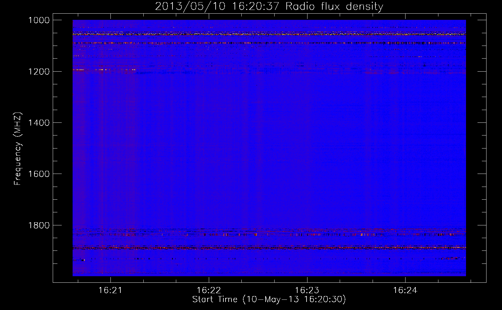Click the "Start Time (10-May-13 16:20:30)" label
Image resolution: width=502 pixels, height=310 pixels.
coord(269,299)
